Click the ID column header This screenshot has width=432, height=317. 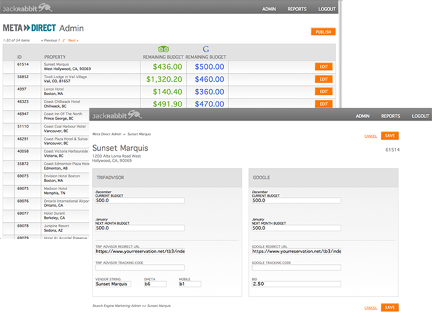pyautogui.click(x=19, y=57)
